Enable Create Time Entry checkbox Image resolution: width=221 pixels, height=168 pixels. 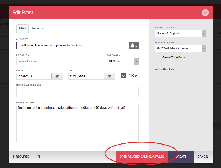[158, 58]
